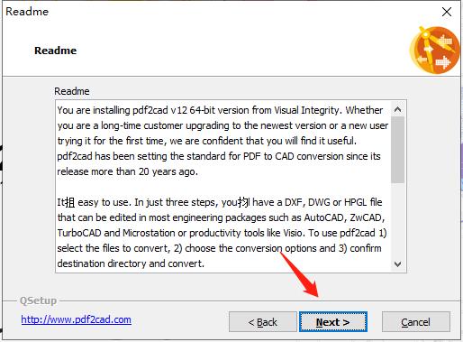Click the Readme window title text

(x=27, y=12)
